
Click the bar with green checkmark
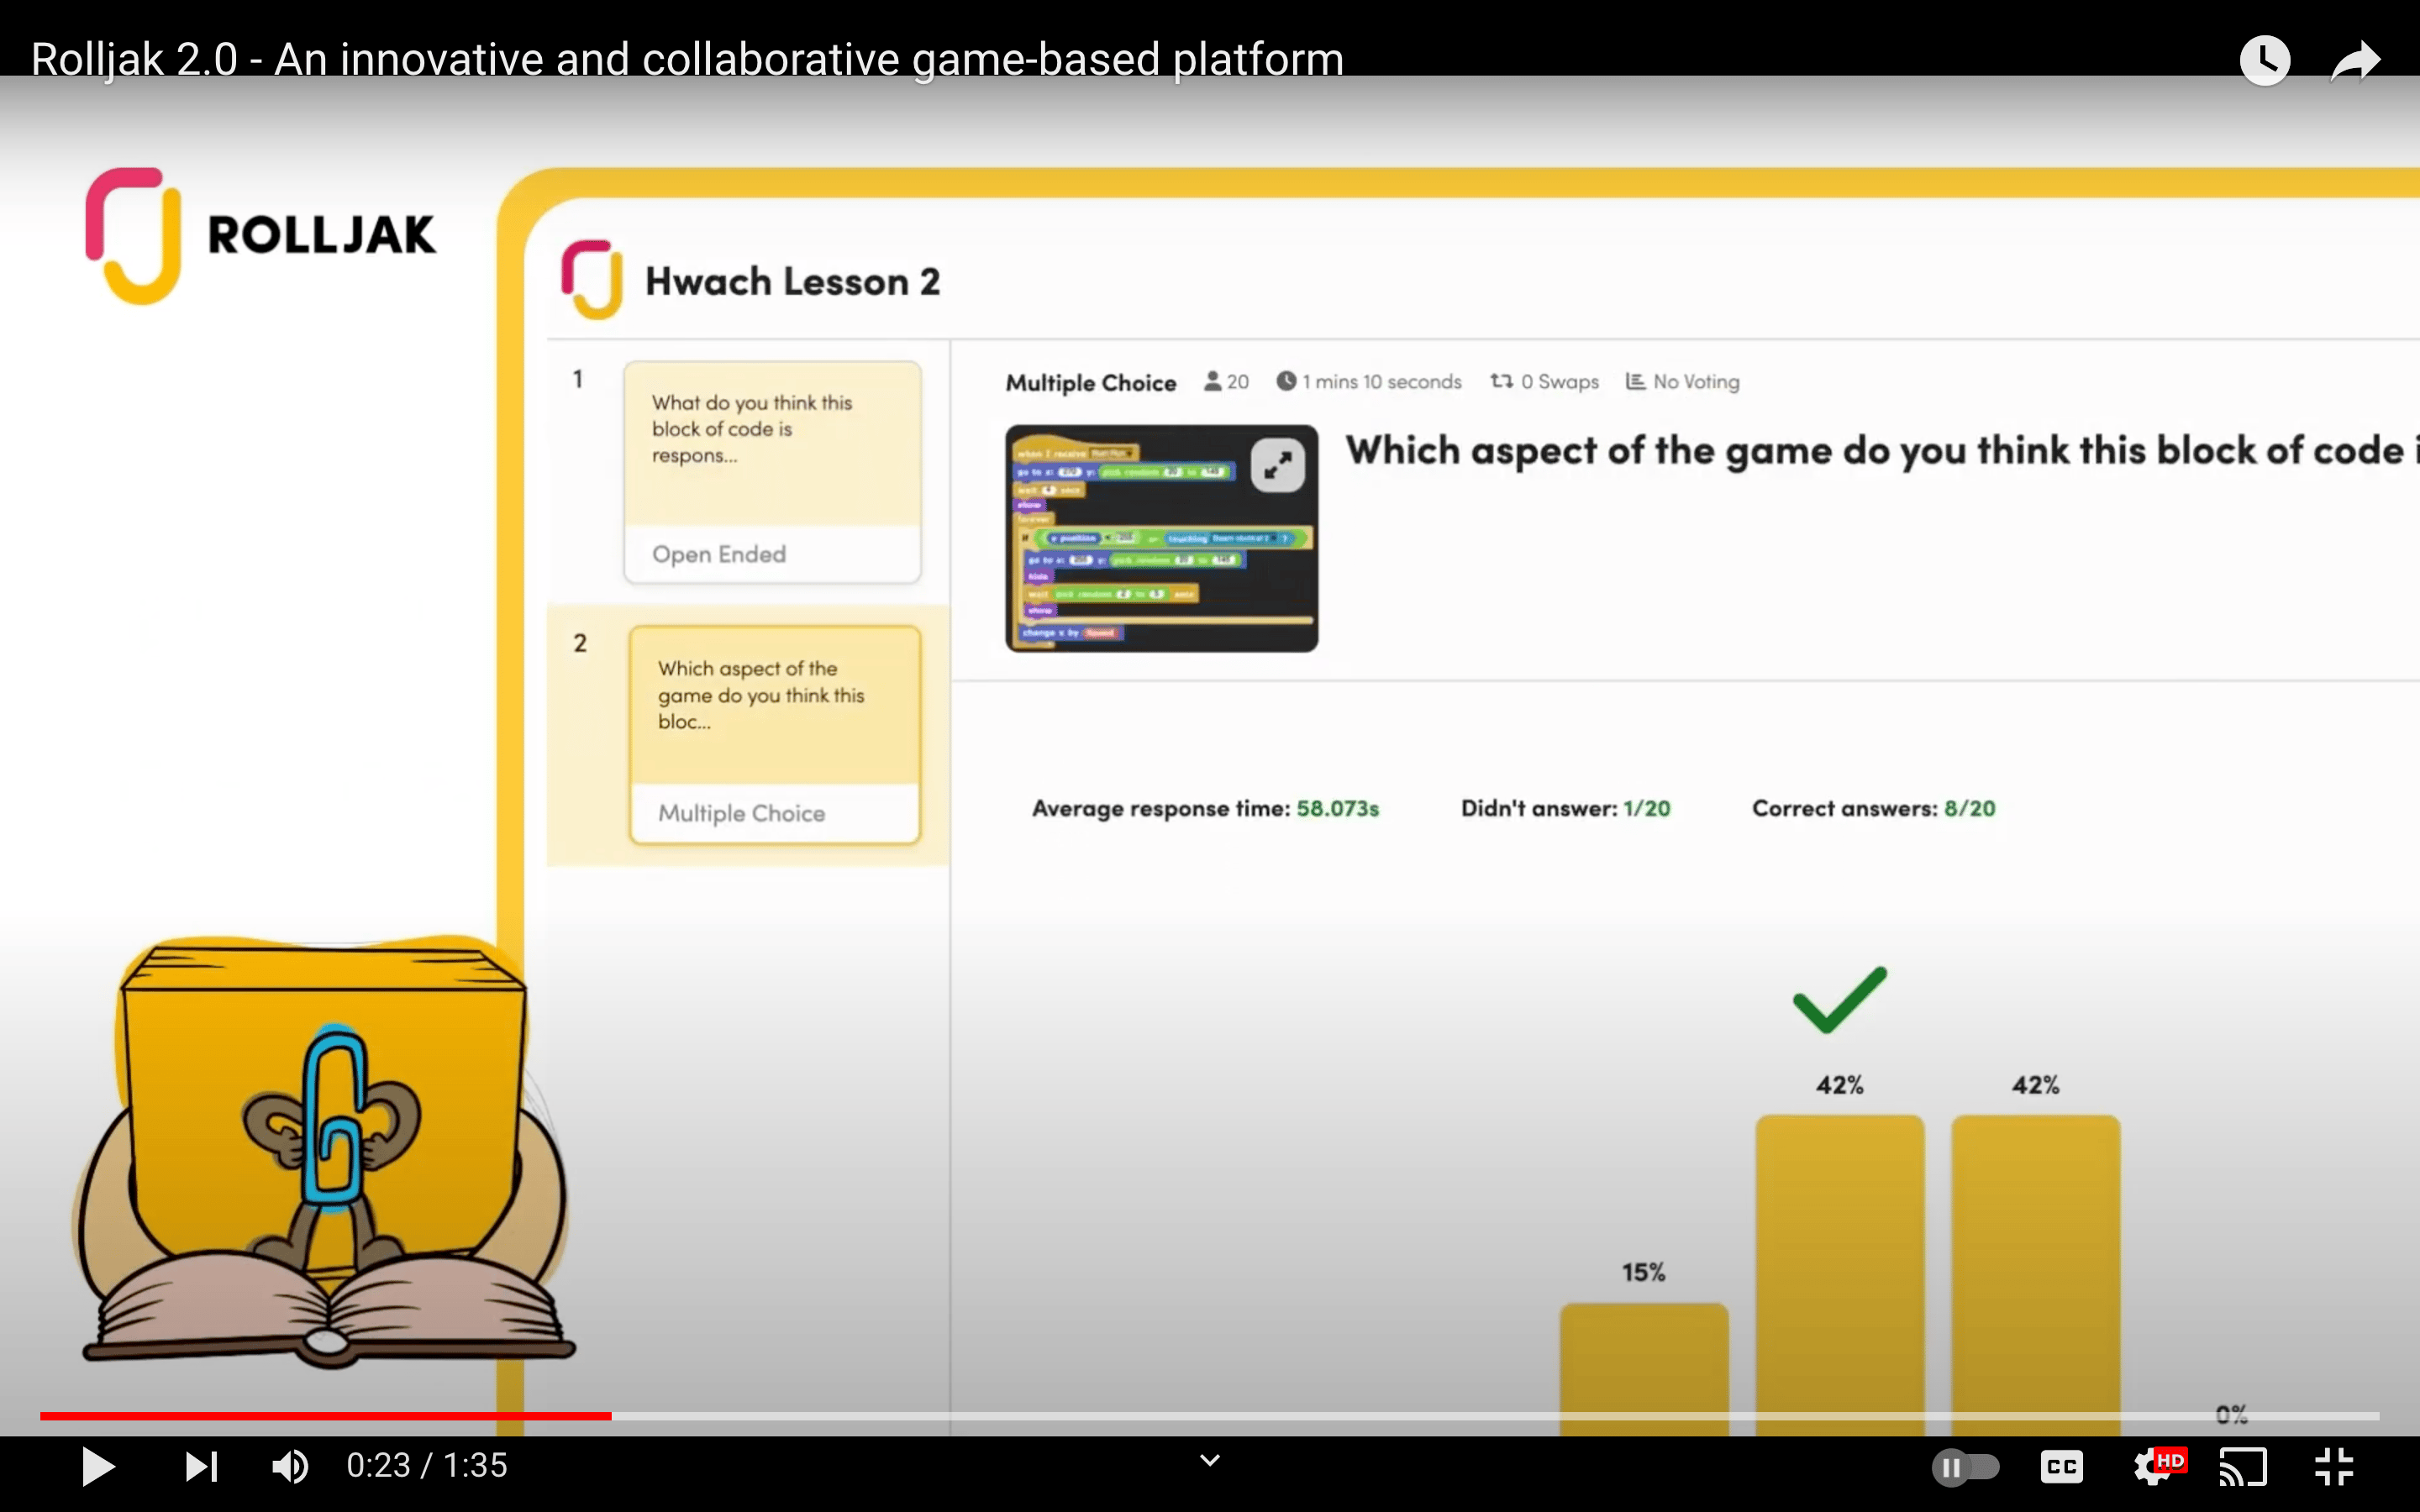point(1839,1260)
